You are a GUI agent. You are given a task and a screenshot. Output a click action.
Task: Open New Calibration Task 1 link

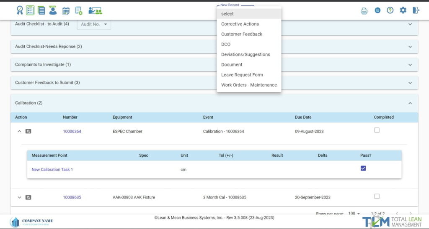52,170
